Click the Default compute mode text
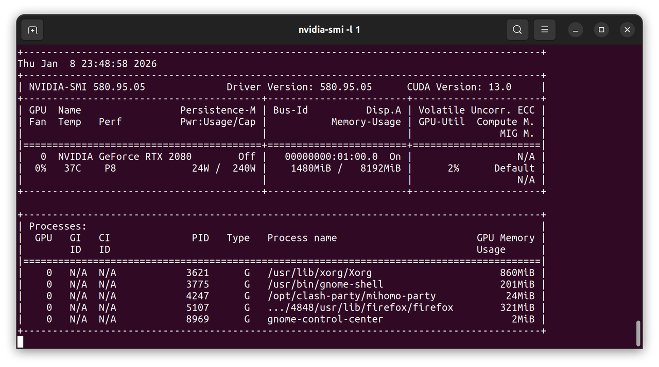Screen dimensions: 659x367 click(x=514, y=168)
